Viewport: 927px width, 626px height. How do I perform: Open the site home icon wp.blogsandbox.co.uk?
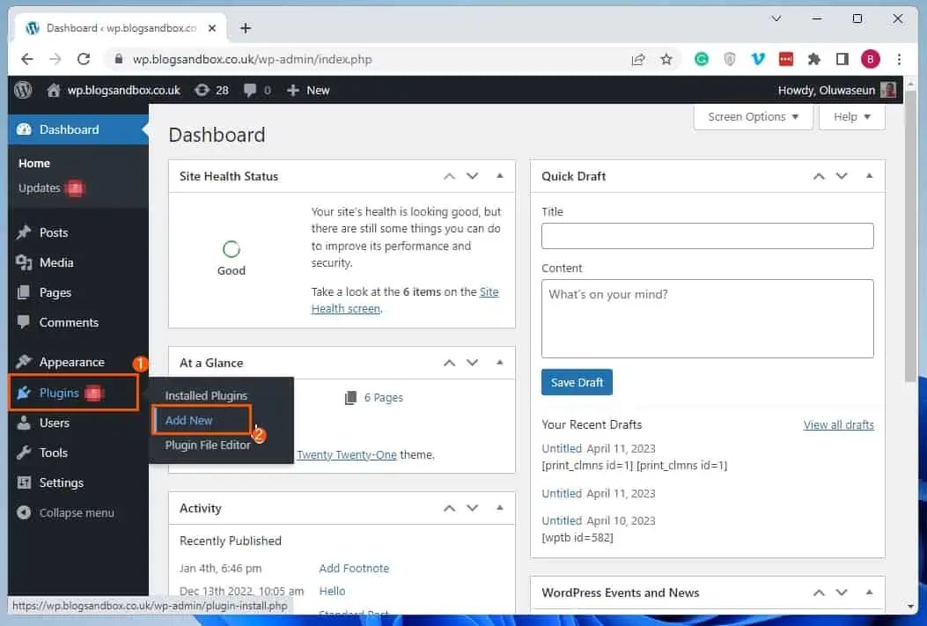tap(114, 90)
